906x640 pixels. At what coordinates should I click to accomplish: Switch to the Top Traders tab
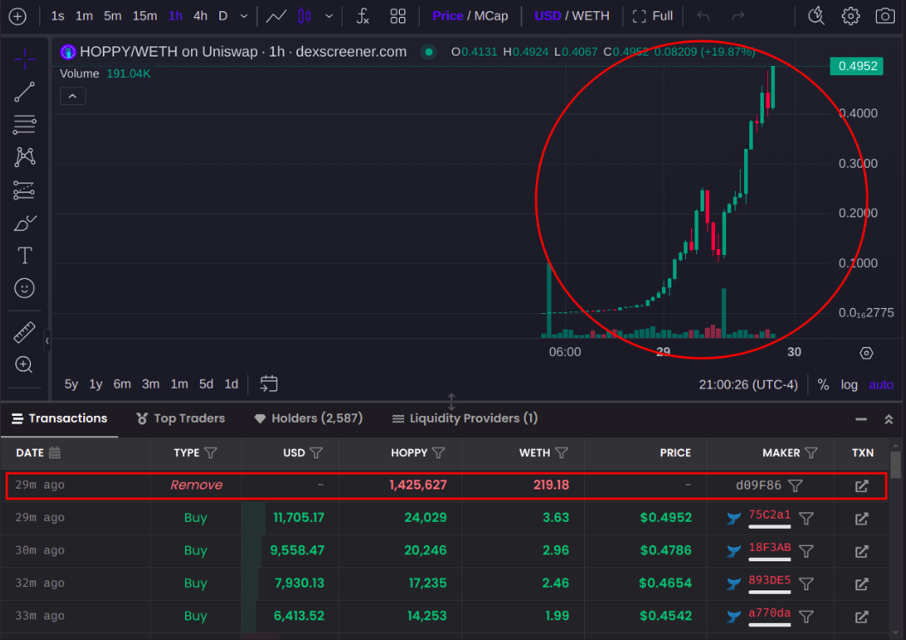tap(181, 418)
